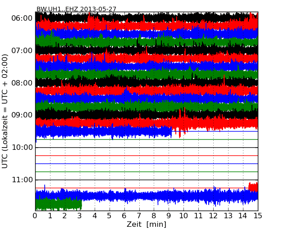Select the 11:00 y-axis tick label
This screenshot has height=234, width=293.
click(x=21, y=180)
